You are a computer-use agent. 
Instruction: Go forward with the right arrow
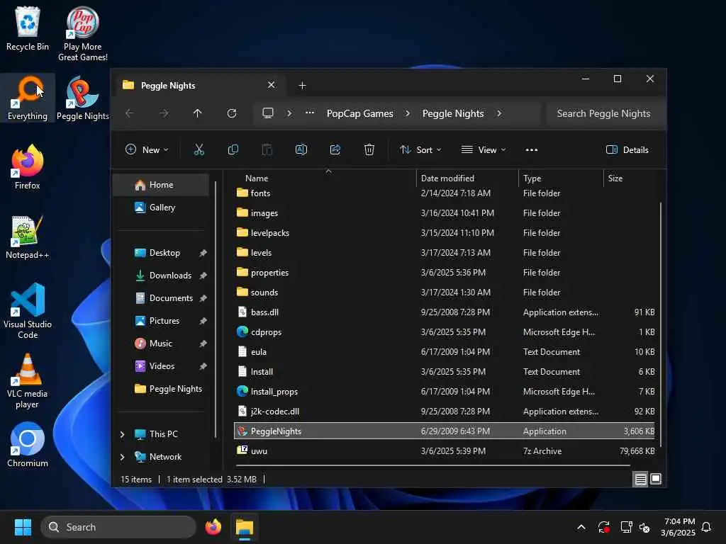[x=164, y=113]
